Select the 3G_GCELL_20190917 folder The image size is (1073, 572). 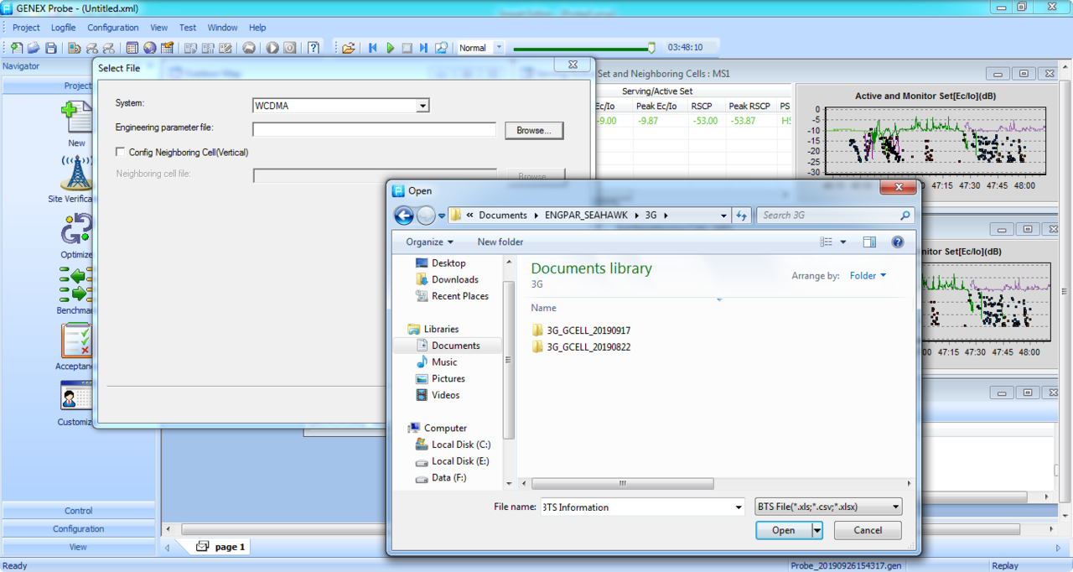[580, 330]
